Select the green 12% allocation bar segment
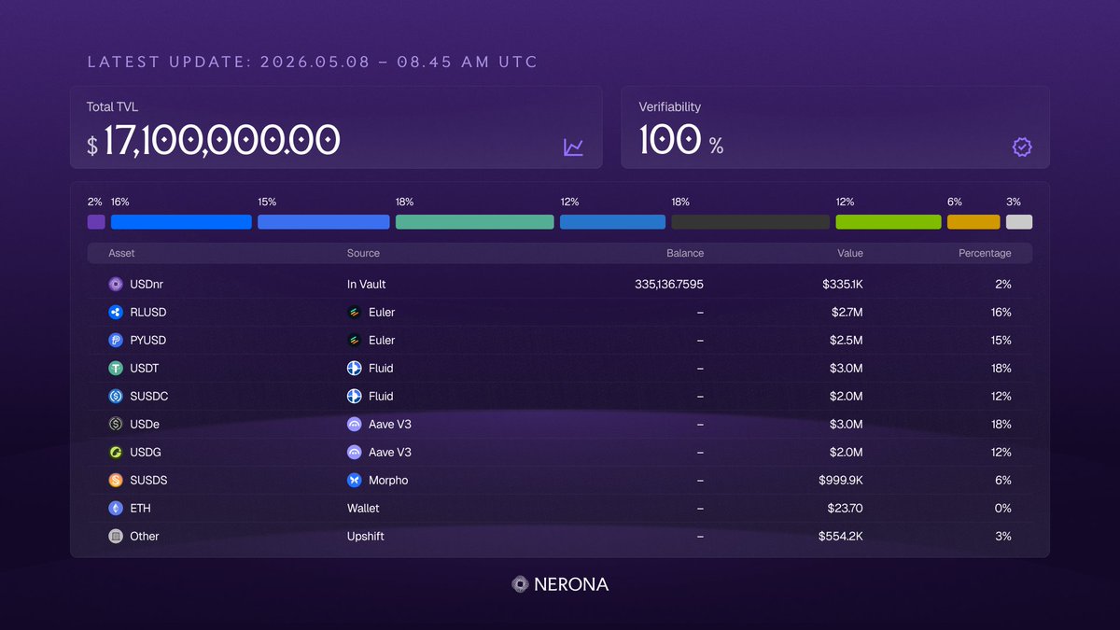The height and width of the screenshot is (630, 1120). coord(889,222)
